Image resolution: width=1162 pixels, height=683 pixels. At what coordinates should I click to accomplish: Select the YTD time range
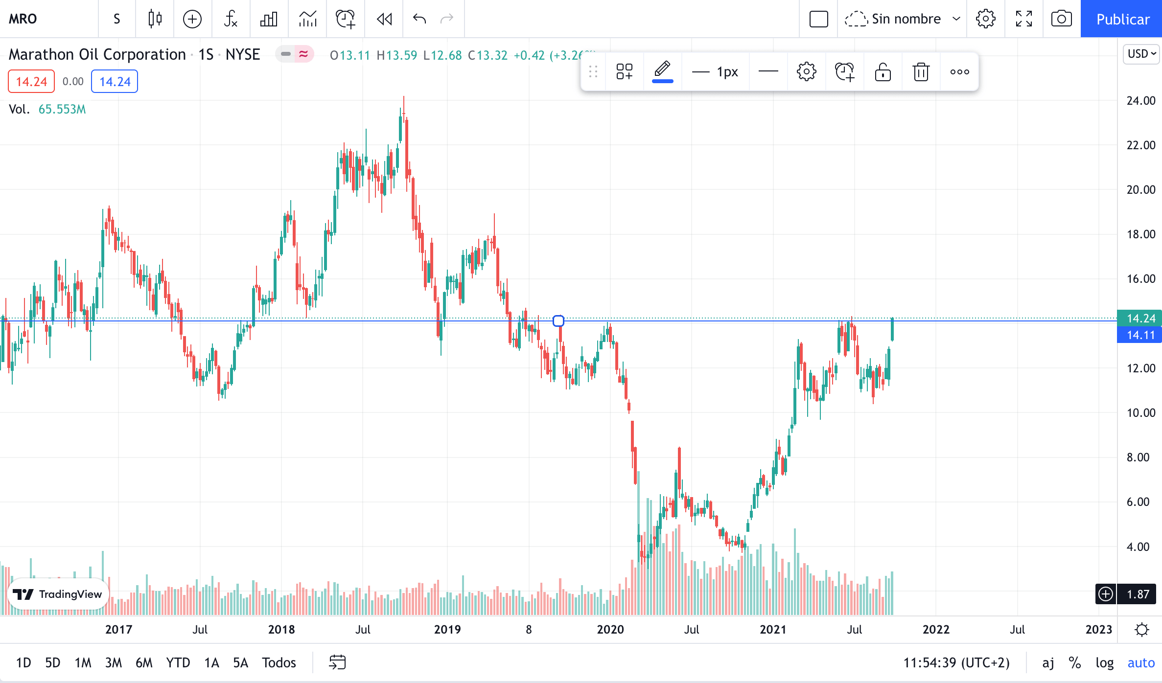(178, 662)
